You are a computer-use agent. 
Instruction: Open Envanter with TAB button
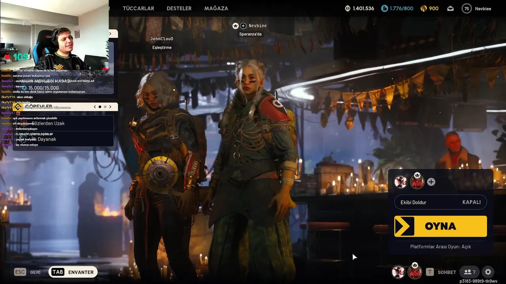pos(73,272)
